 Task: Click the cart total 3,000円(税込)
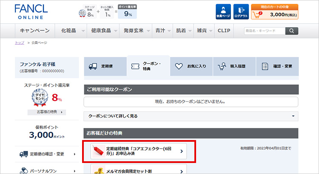pos(283,14)
